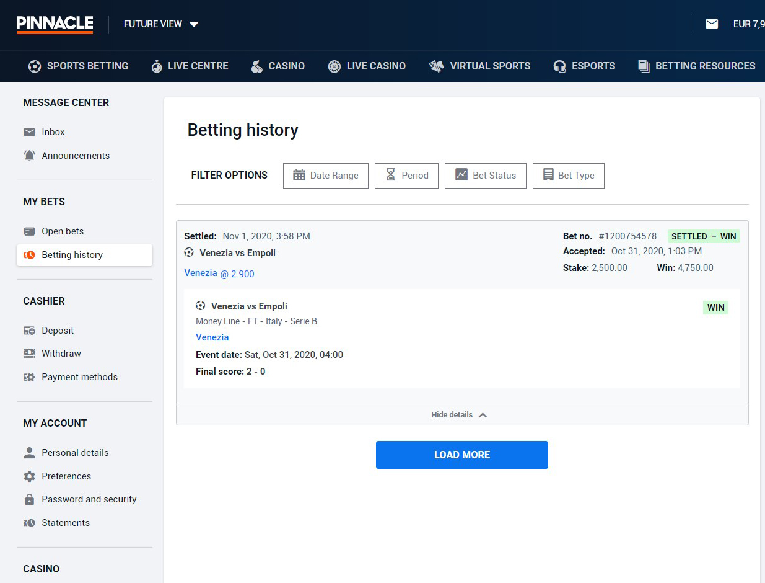Screen dimensions: 765x583
Task: Click the Deposit icon in Cashier
Action: (29, 331)
